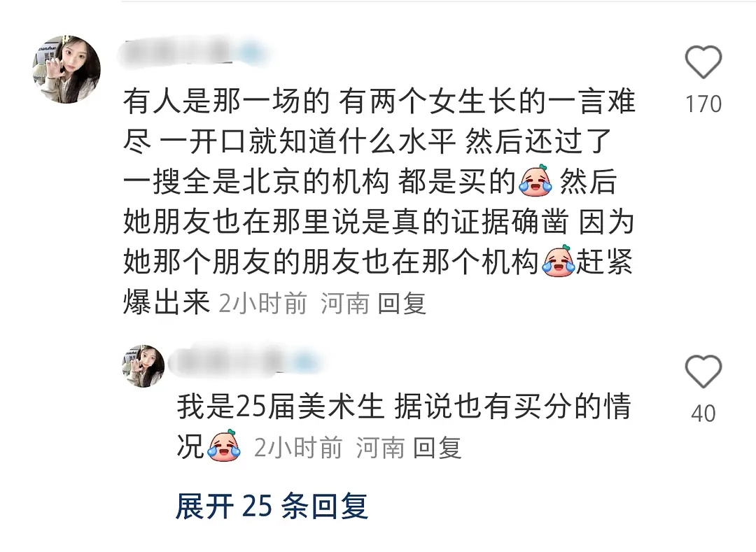Screen dimensions: 756x552
Task: Open the reply commenter's small avatar
Action: pos(143,366)
